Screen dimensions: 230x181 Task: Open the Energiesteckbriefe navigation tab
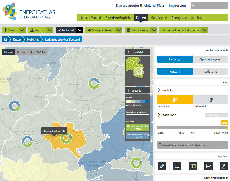[187, 18]
